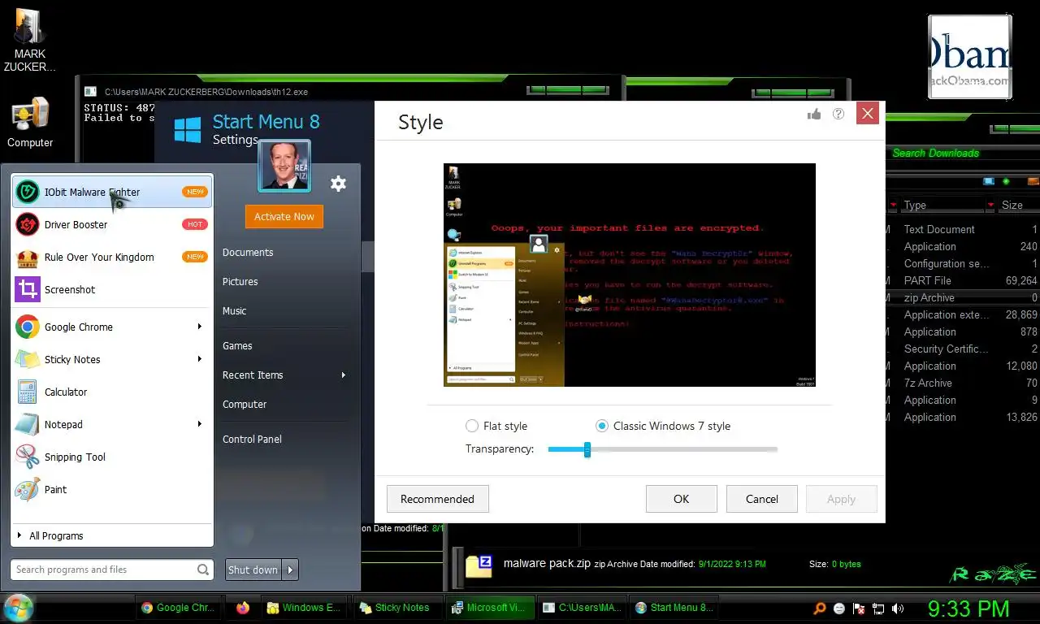The image size is (1040, 624).
Task: Click malware pack.zip file icon
Action: (479, 565)
